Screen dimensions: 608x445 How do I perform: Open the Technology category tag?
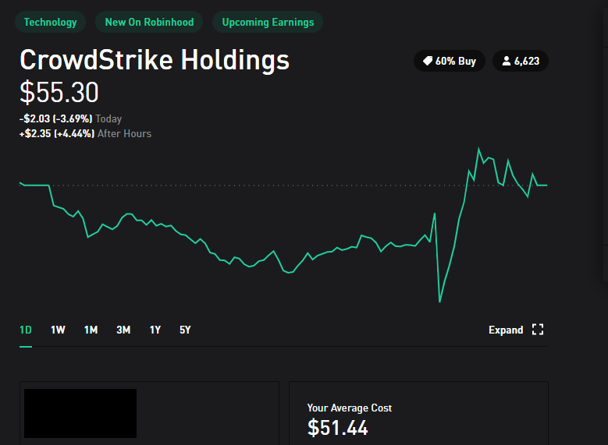51,22
